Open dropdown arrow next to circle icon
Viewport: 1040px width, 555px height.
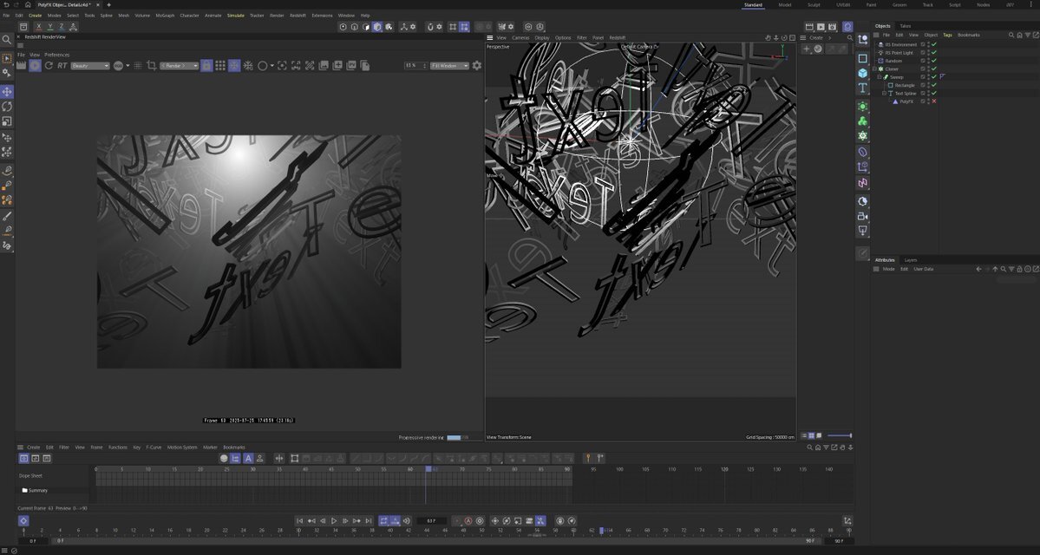272,66
